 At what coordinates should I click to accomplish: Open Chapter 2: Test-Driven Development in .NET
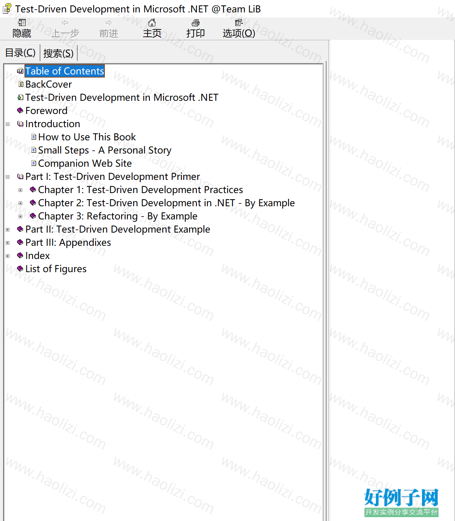coord(167,203)
